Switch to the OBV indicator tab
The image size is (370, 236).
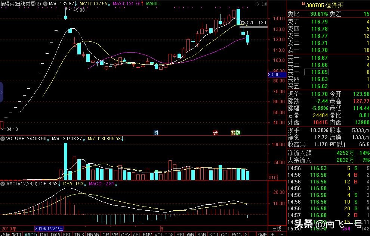coord(125,234)
